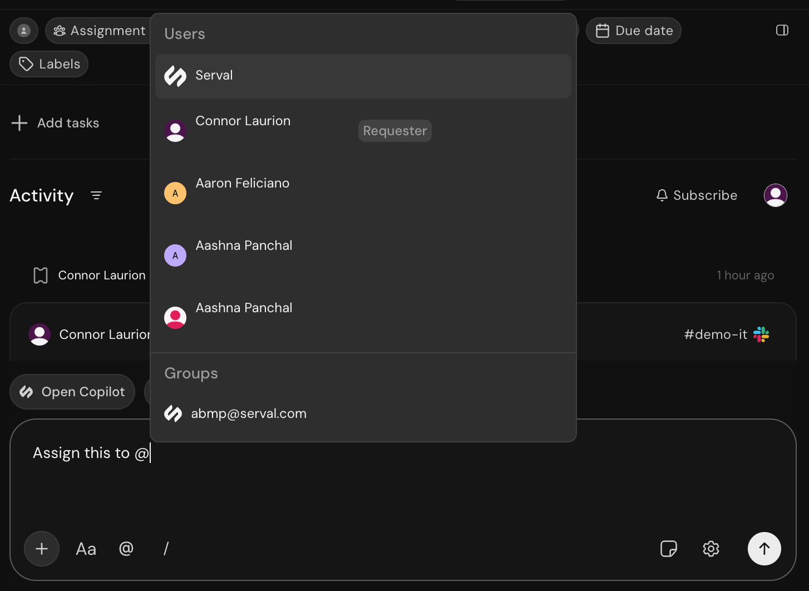Click the Serval logo icon in Users list
This screenshot has width=809, height=591.
(x=175, y=76)
